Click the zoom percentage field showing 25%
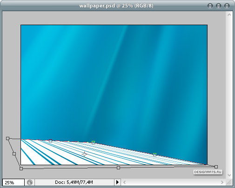The width and height of the screenshot is (235, 188). [13, 182]
